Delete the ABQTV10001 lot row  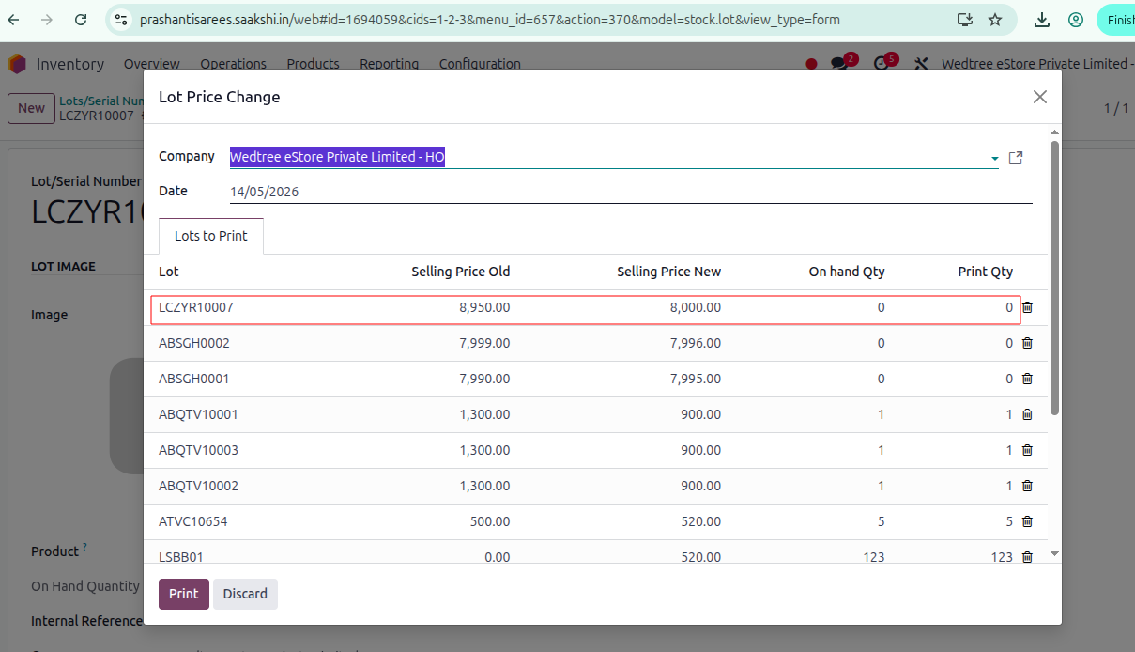tap(1027, 414)
